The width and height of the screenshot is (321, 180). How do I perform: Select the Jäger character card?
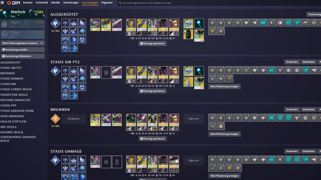point(23,24)
